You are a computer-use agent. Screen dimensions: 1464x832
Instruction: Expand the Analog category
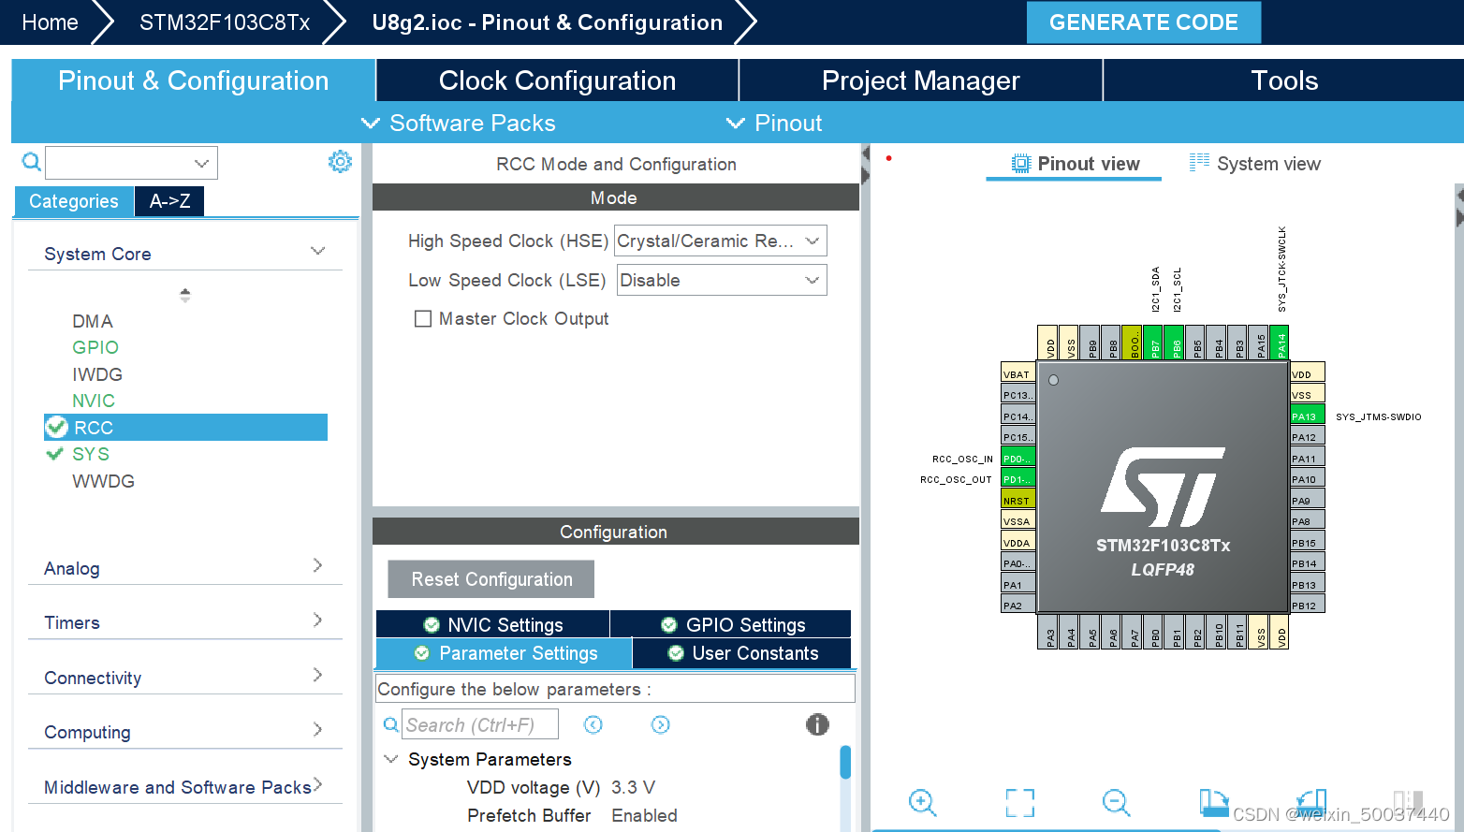pos(317,565)
